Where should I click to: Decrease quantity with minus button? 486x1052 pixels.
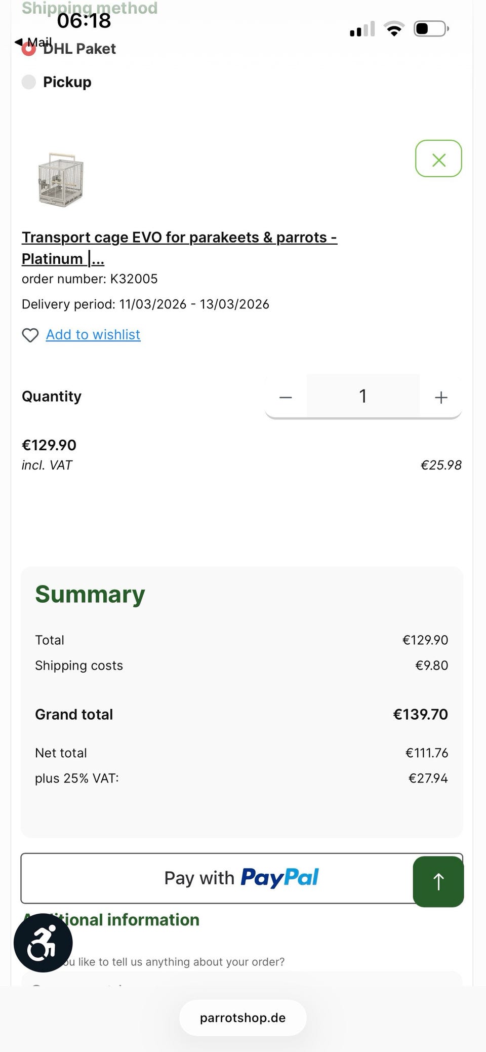286,398
